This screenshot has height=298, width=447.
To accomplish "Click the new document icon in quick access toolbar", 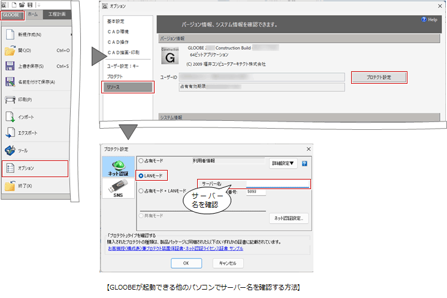I will [x=14, y=5].
